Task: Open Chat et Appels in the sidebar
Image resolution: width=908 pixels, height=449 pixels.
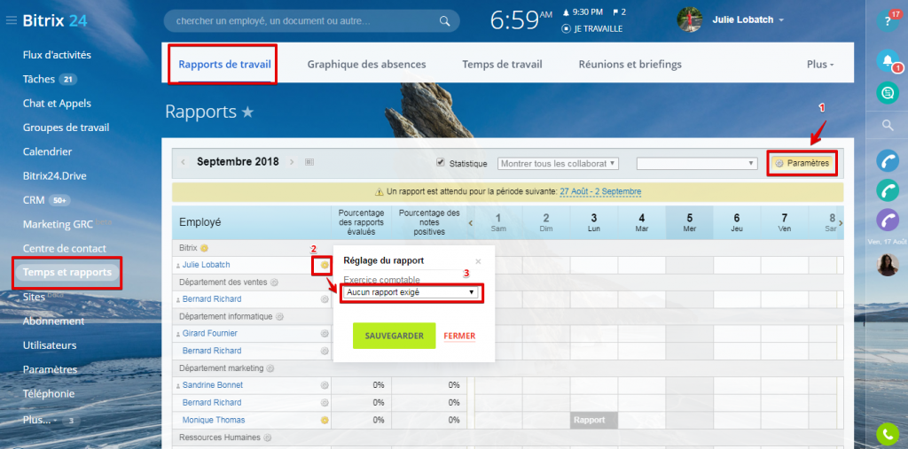Action: click(x=57, y=104)
